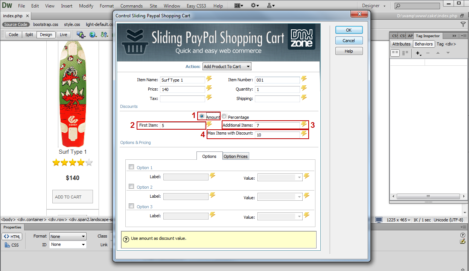469x271 pixels.
Task: Open the Action dropdown Add Product To Cart
Action: click(x=227, y=67)
